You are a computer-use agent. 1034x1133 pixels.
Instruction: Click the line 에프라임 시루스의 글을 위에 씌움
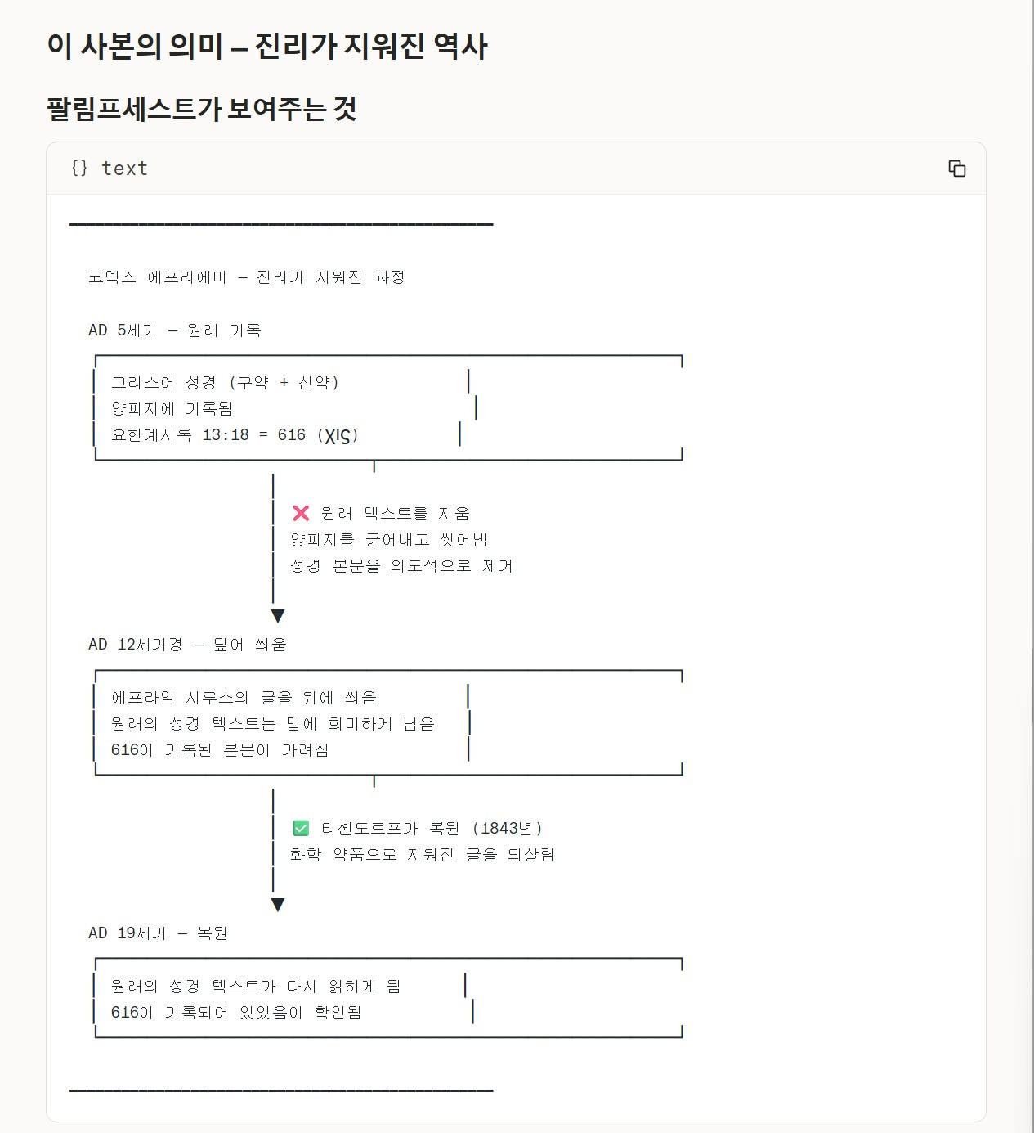pos(244,698)
